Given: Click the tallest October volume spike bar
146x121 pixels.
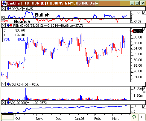Looking at the screenshot, I should click(x=26, y=94).
